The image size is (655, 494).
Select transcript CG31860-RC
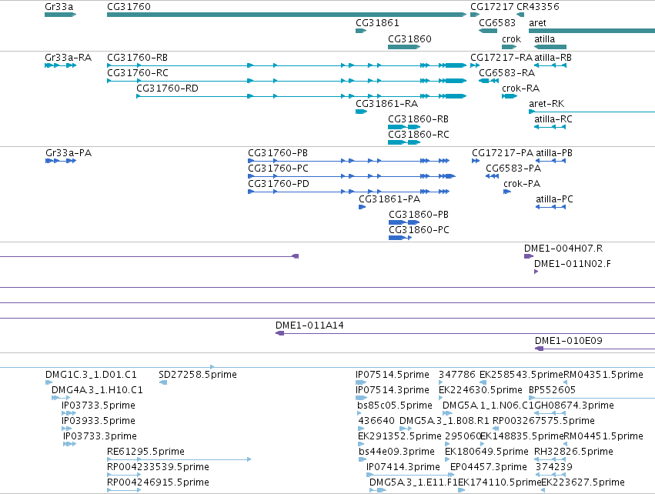[x=419, y=135]
